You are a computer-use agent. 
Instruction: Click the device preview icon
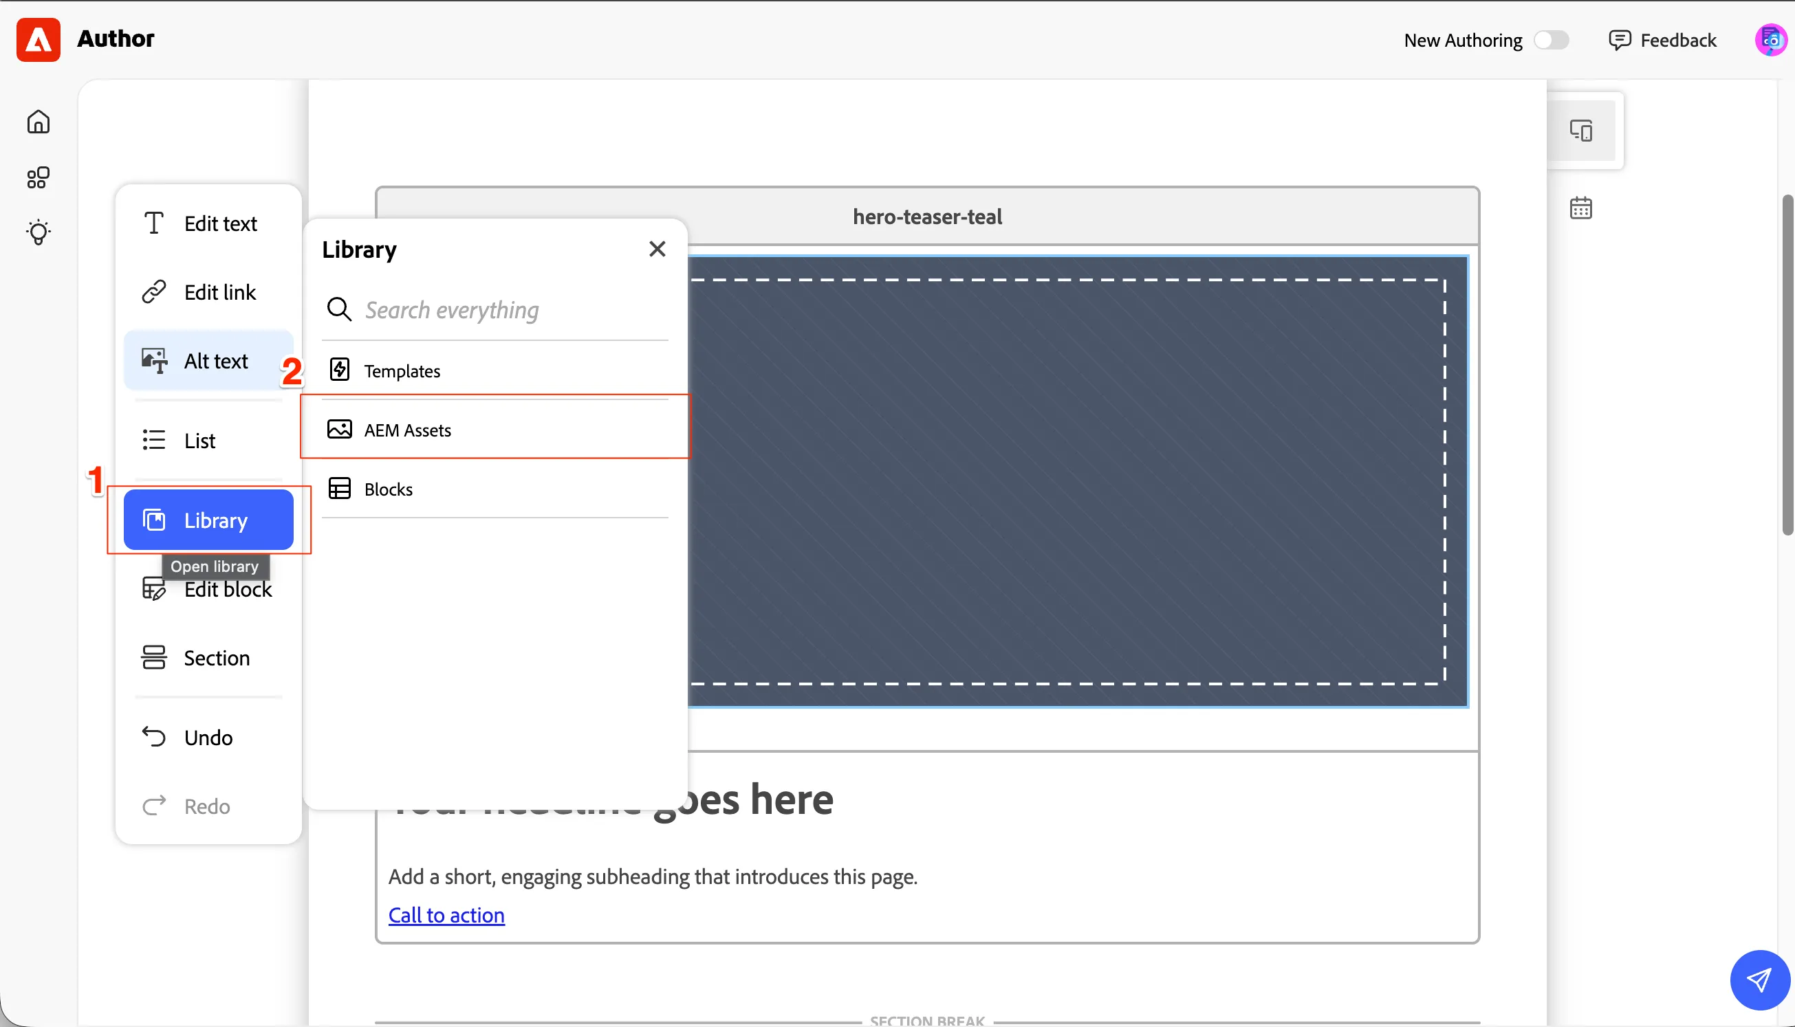tap(1580, 131)
